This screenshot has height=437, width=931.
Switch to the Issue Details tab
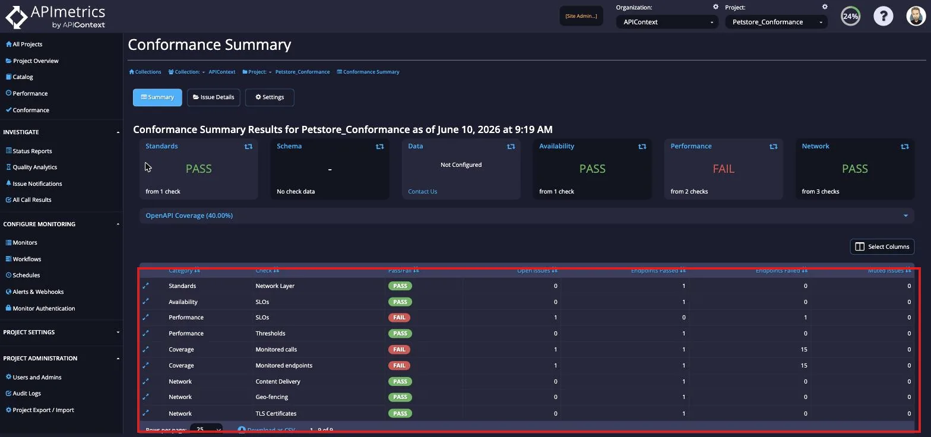(x=214, y=97)
